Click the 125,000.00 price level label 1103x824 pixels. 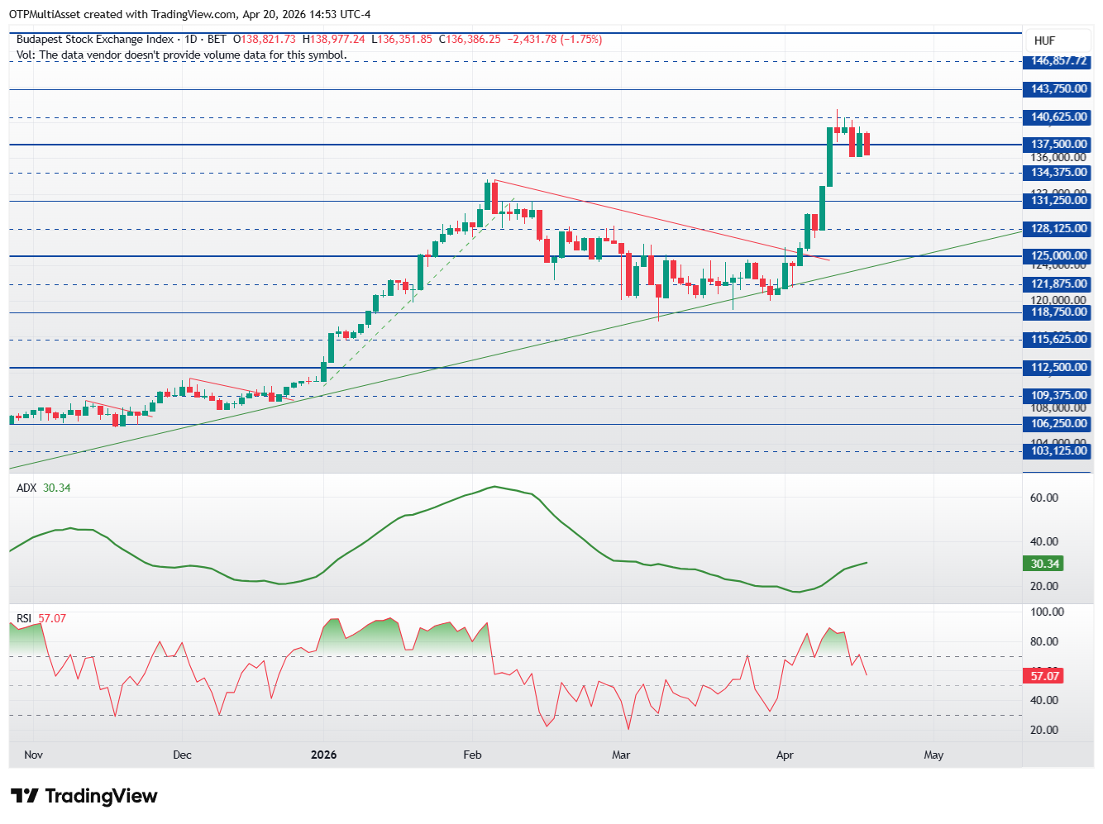pos(1058,256)
